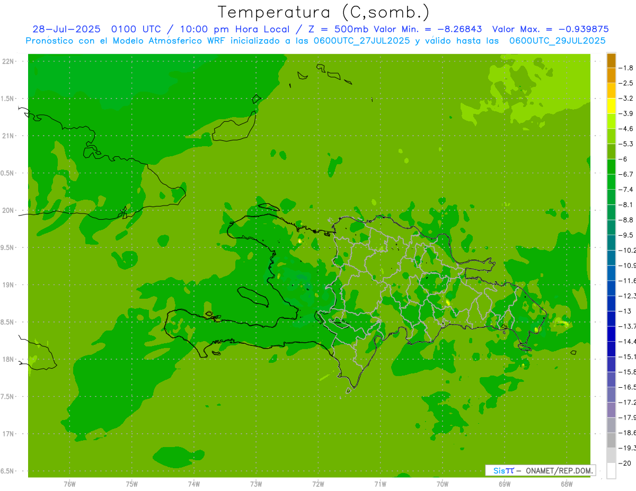Click the "-1.8" colorbar value
Image resolution: width=636 pixels, height=491 pixels.
tap(626, 68)
